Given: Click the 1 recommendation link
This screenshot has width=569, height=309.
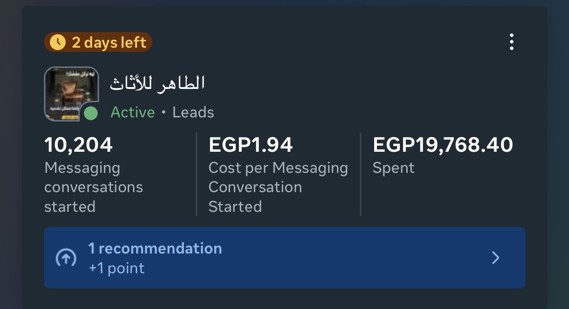Looking at the screenshot, I should point(155,248).
